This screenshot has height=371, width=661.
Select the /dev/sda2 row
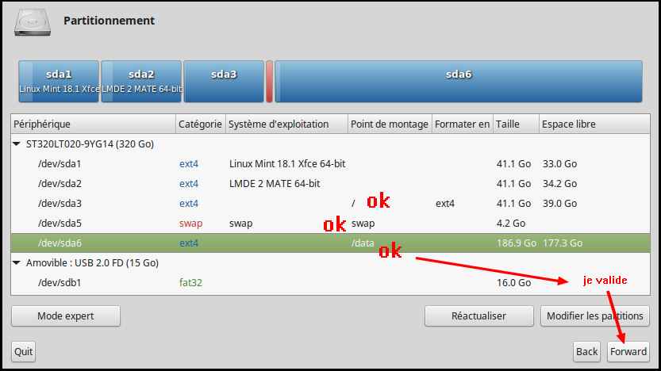(60, 184)
